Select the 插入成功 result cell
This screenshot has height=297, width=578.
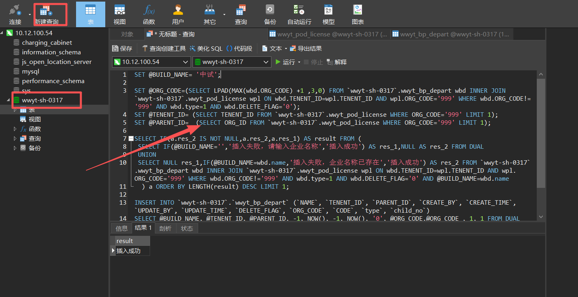pyautogui.click(x=132, y=251)
